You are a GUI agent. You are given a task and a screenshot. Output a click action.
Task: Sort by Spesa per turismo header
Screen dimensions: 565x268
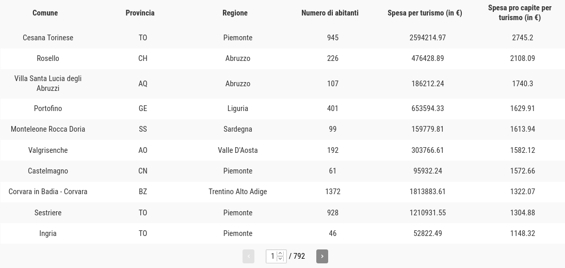pyautogui.click(x=425, y=13)
